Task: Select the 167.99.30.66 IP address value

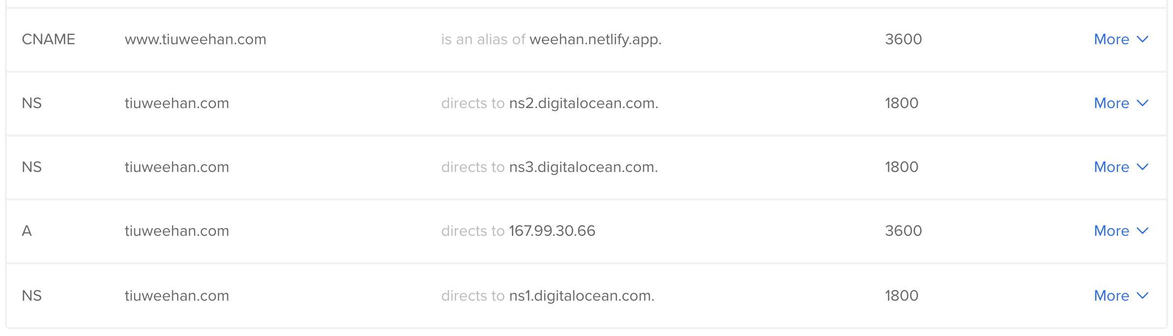Action: pyautogui.click(x=552, y=231)
